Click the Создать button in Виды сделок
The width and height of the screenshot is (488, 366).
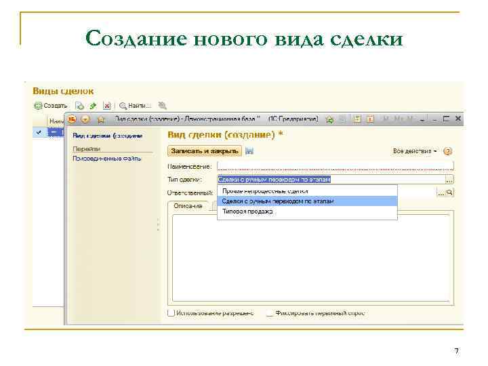pyautogui.click(x=51, y=106)
